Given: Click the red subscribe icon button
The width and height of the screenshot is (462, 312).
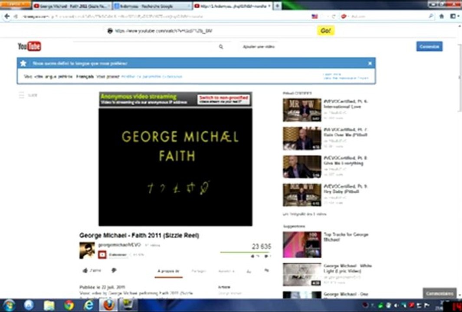Looking at the screenshot, I should click(x=102, y=255).
